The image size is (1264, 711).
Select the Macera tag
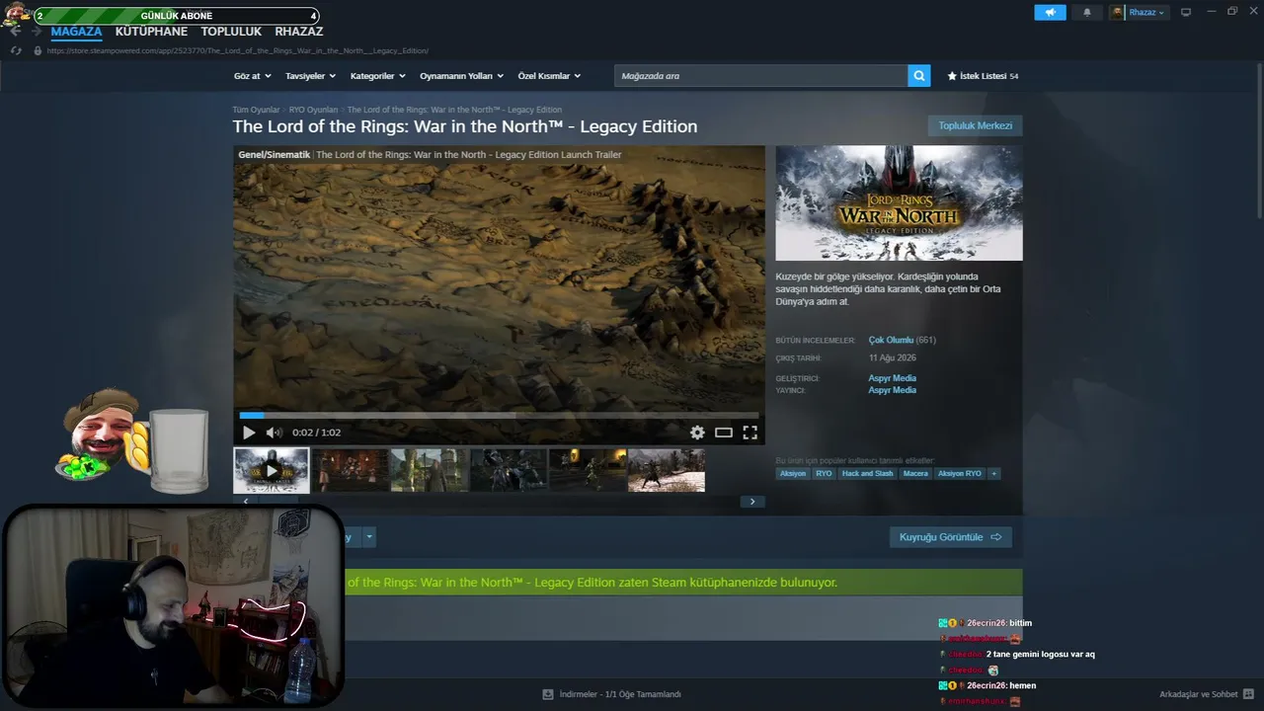pos(915,474)
